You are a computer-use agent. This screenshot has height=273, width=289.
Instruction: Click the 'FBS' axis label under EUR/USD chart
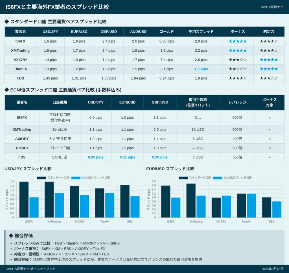click(272, 221)
